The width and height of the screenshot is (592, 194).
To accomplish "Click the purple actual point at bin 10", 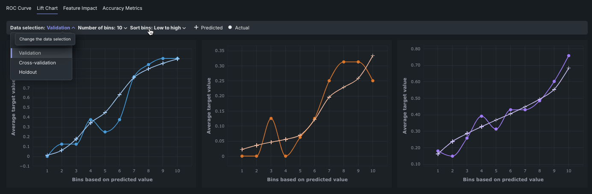I will [568, 56].
